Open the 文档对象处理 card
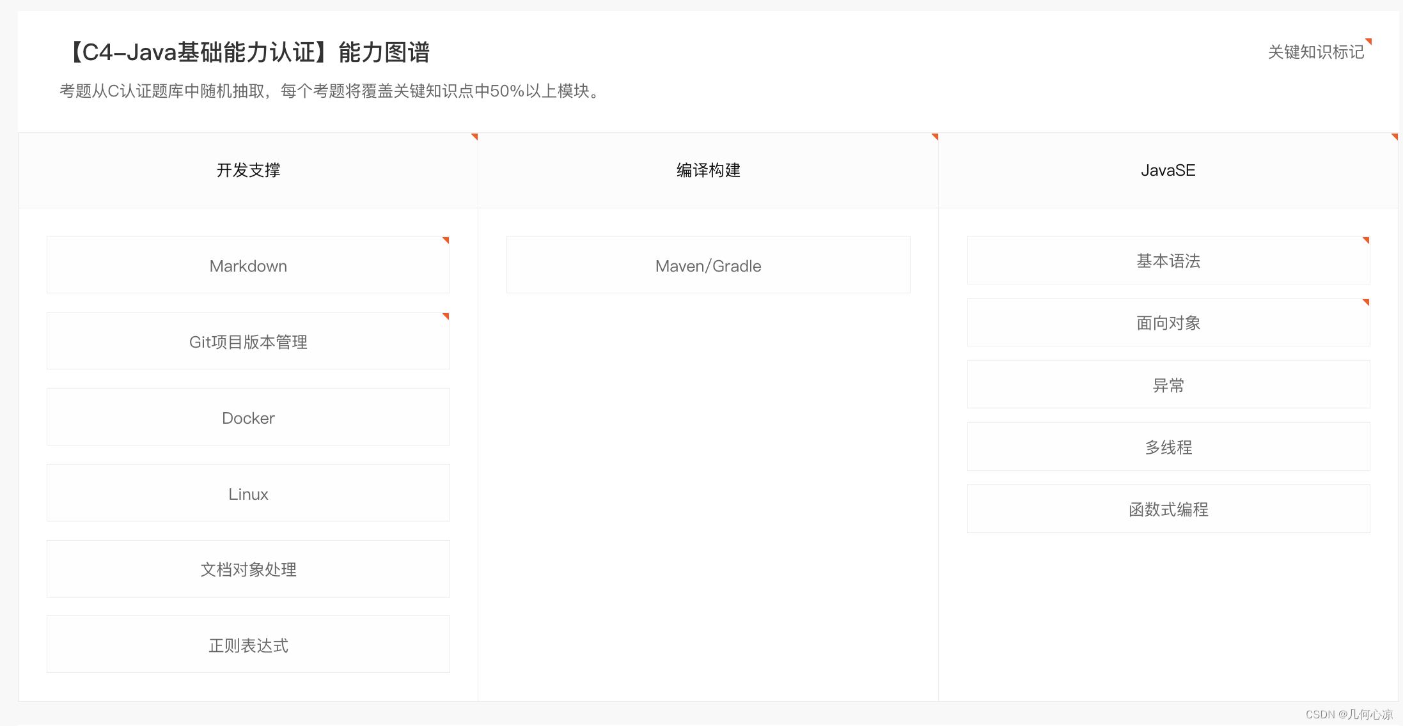This screenshot has width=1403, height=726. coord(248,569)
